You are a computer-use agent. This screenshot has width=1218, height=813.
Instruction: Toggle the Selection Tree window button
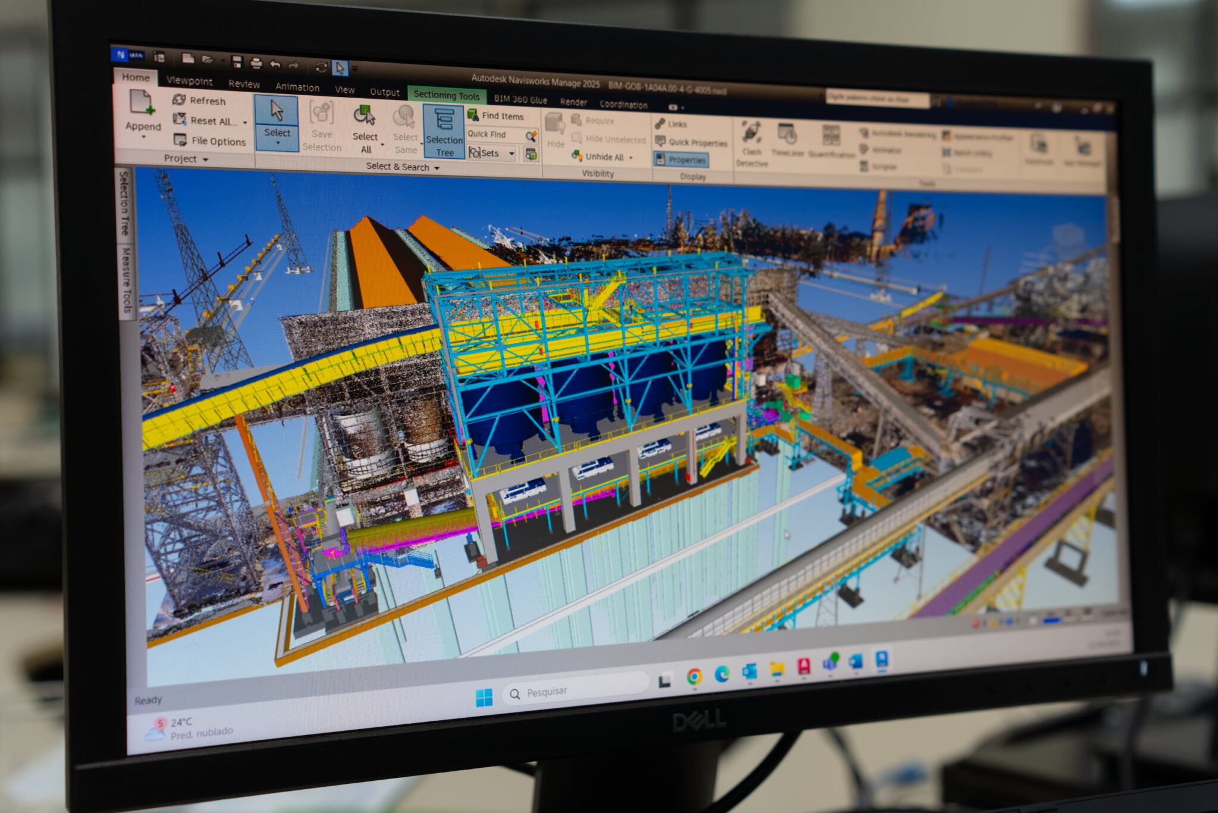click(444, 132)
